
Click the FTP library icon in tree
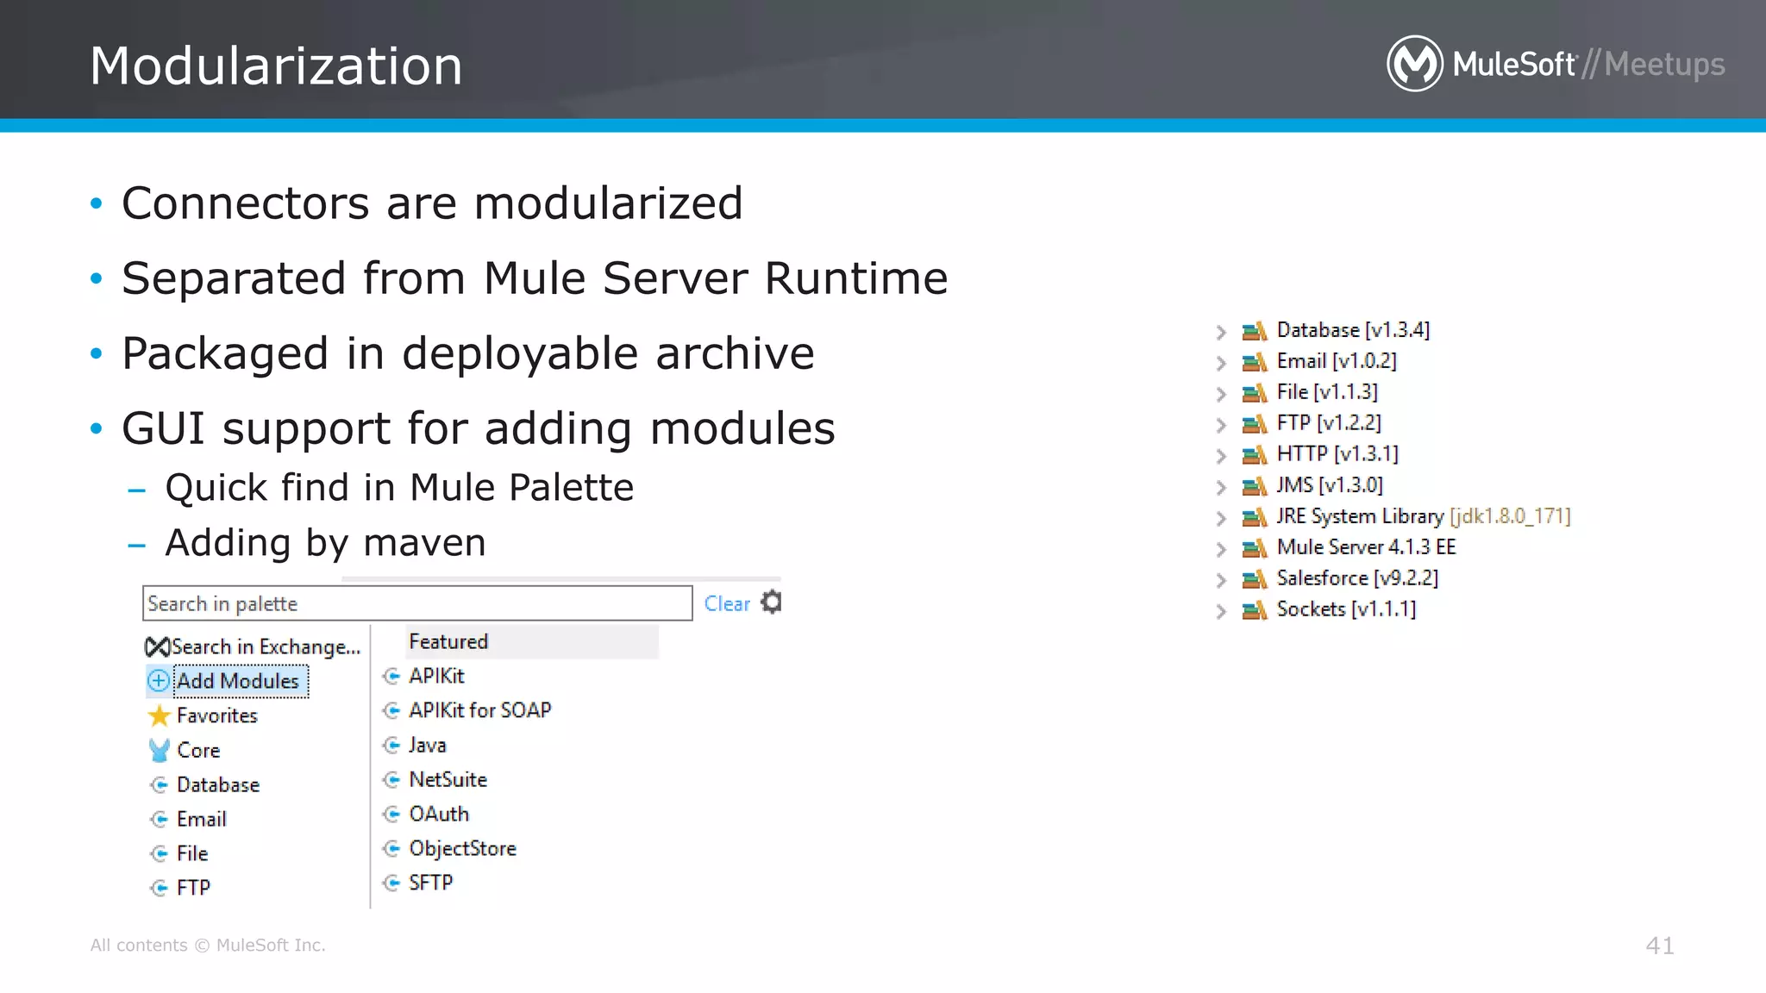(1254, 423)
